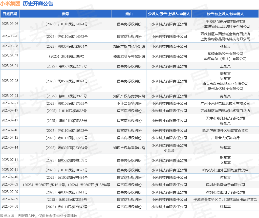Viewport: 259px width, 218px height.
Task: Click case number (2025)粤0111民初29847号
Action: pos(67,207)
